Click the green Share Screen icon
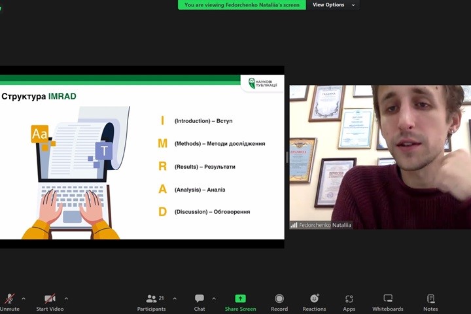Viewport: 471px width, 314px height. 240,299
